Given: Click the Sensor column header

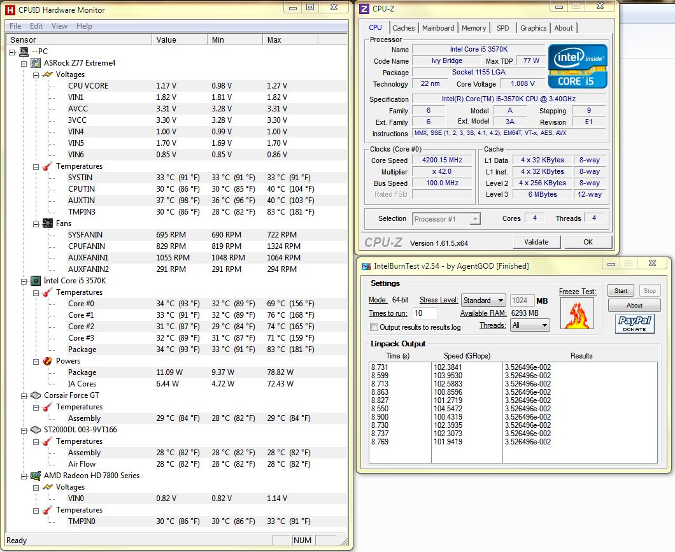Looking at the screenshot, I should (79, 40).
